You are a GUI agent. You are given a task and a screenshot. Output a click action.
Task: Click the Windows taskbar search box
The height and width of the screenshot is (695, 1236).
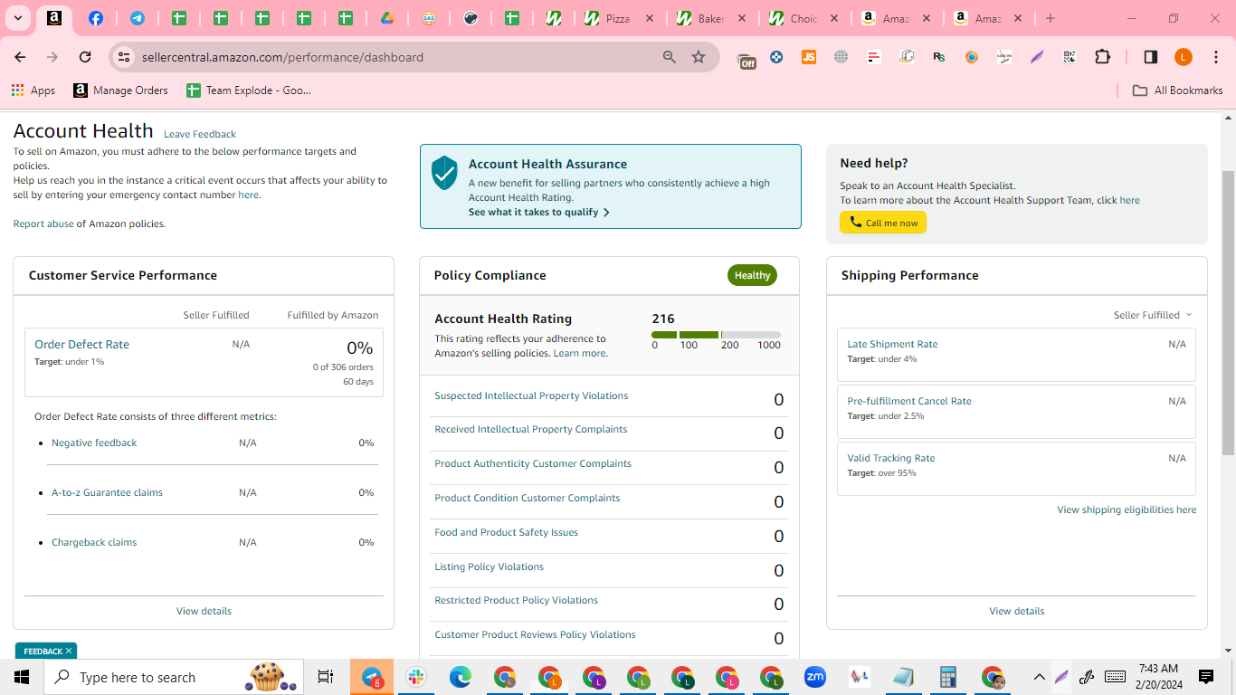(x=174, y=677)
